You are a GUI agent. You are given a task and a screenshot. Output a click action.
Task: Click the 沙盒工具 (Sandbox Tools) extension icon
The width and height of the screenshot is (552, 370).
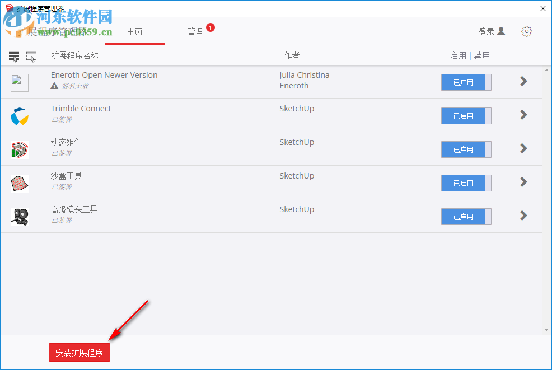(18, 182)
